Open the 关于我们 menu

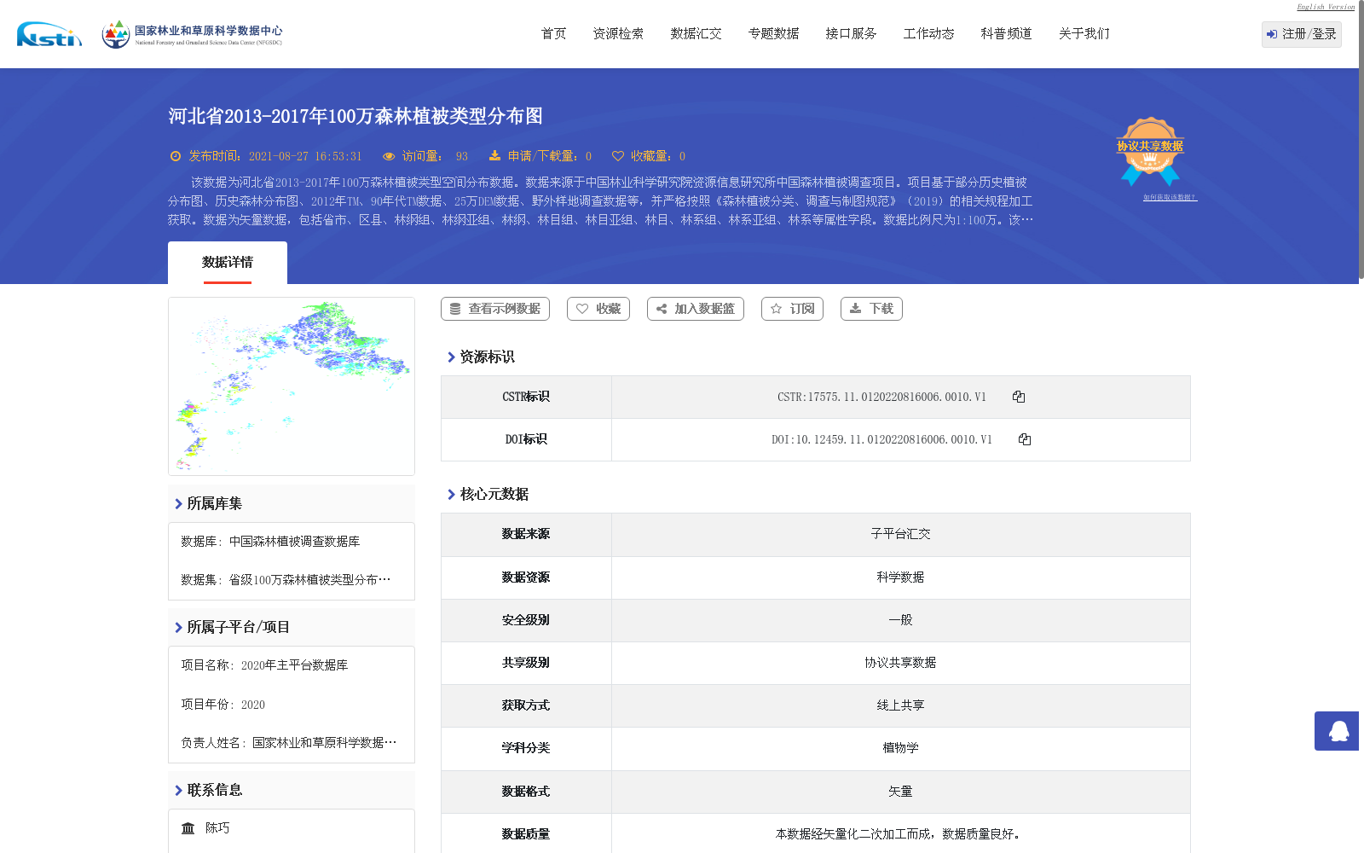pyautogui.click(x=1084, y=34)
